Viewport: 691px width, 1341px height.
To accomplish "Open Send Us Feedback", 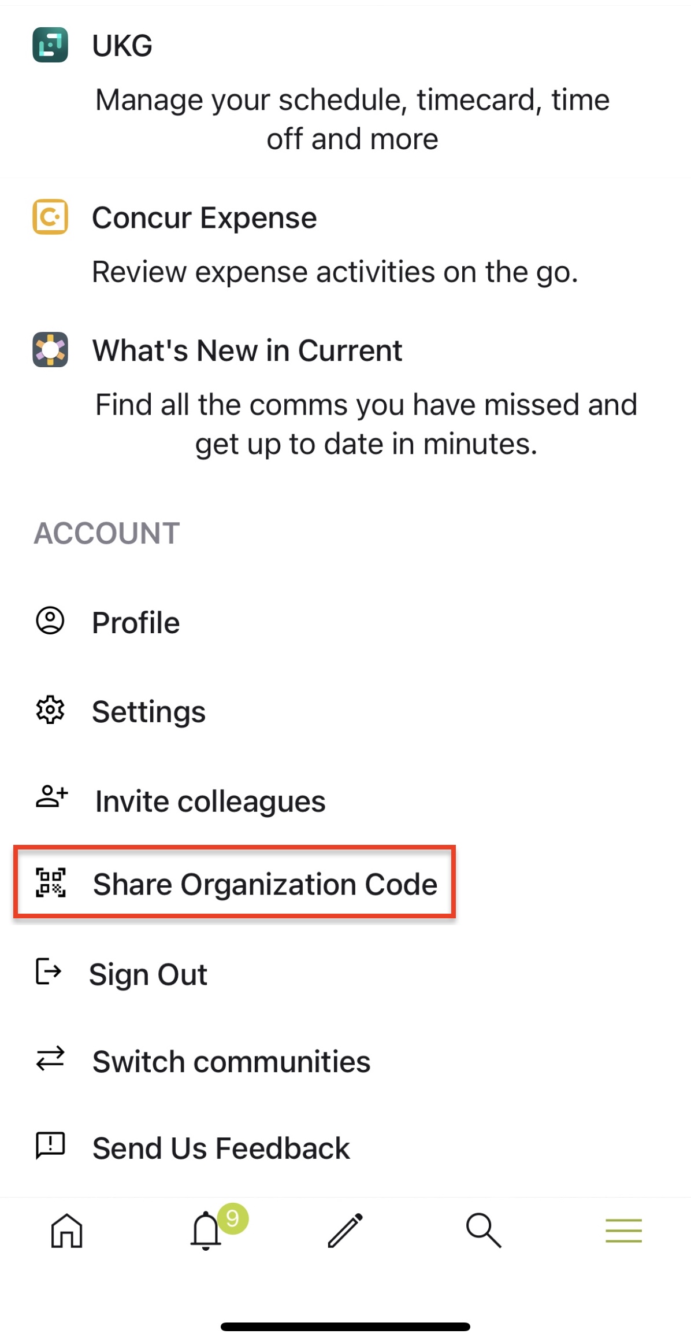I will pos(221,1148).
